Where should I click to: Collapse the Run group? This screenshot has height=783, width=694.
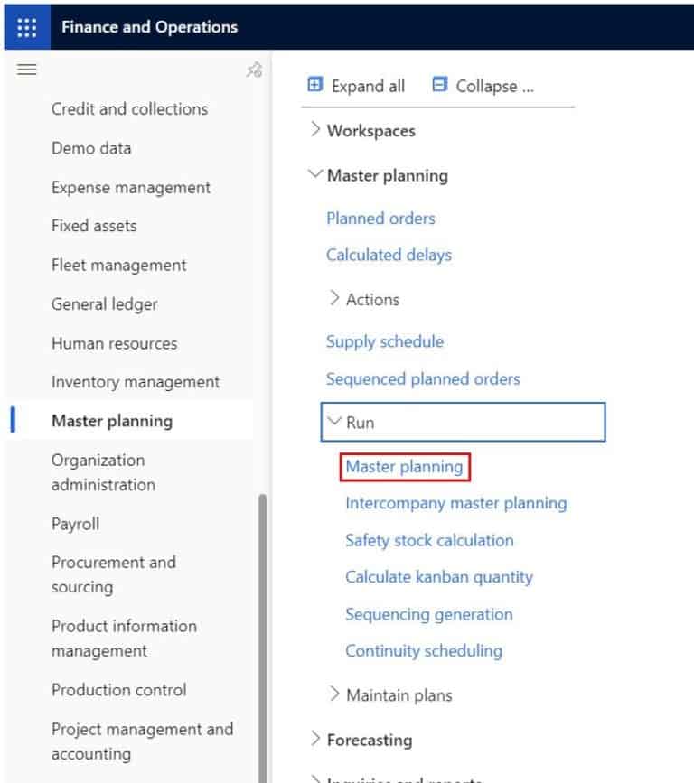tap(334, 422)
